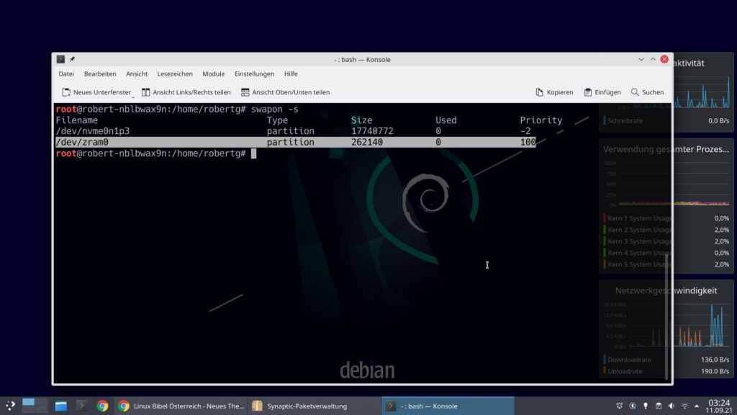Launch Chrome from the pinned taskbar icon
737x415 pixels.
click(102, 406)
